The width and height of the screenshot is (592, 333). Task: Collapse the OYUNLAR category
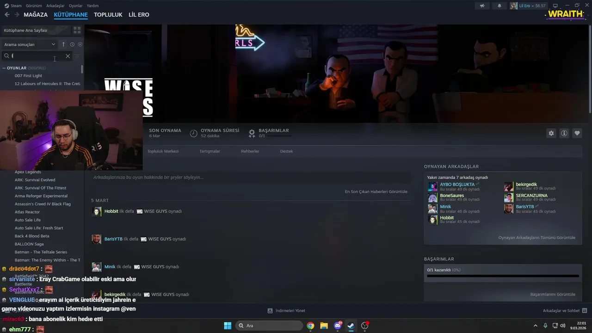pos(4,68)
